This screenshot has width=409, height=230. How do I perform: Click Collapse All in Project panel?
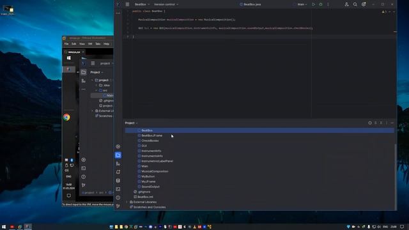pos(381,123)
